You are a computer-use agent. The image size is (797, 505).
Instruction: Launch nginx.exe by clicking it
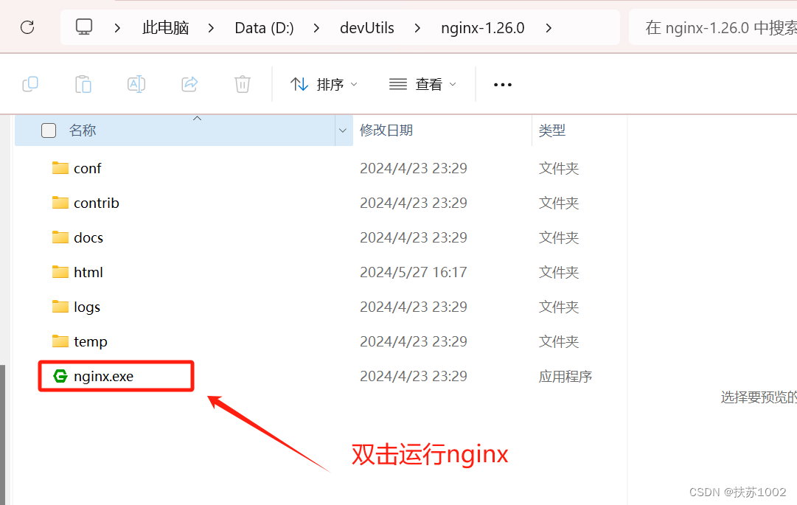[x=103, y=376]
